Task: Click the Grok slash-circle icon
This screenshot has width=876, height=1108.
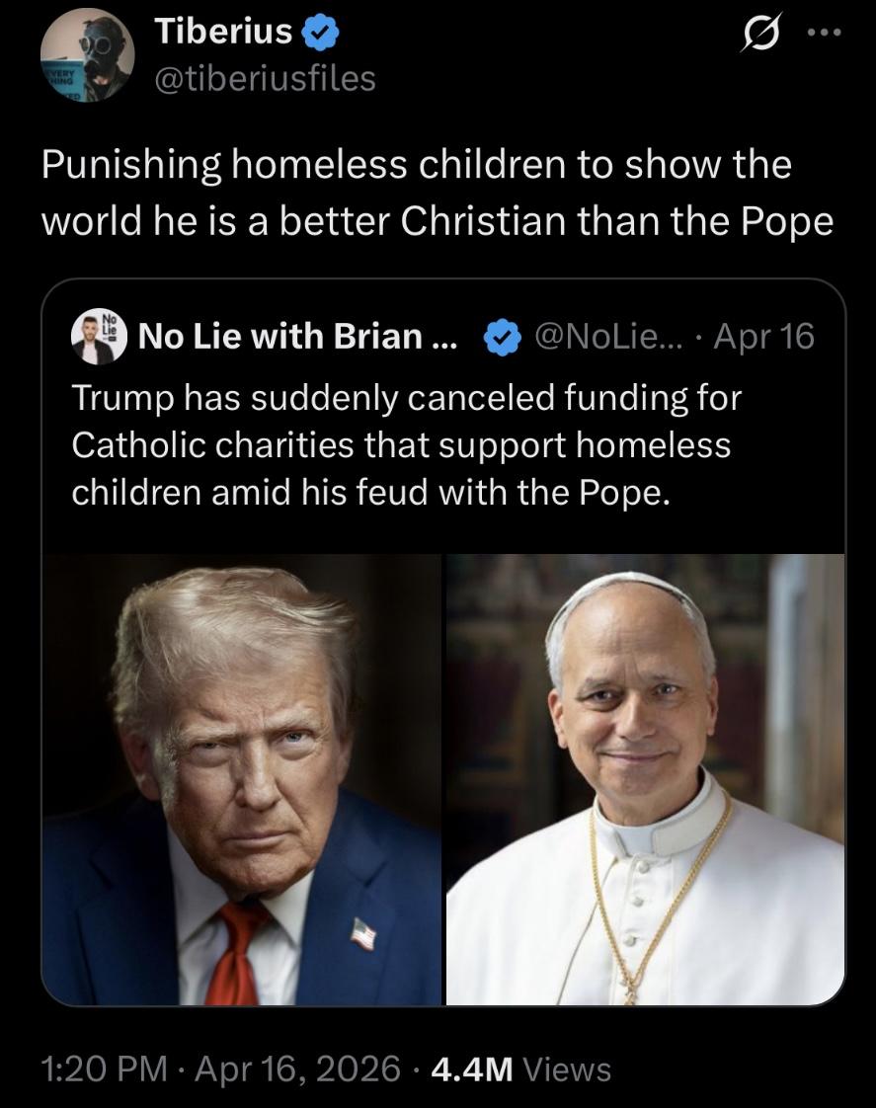Action: tap(760, 33)
